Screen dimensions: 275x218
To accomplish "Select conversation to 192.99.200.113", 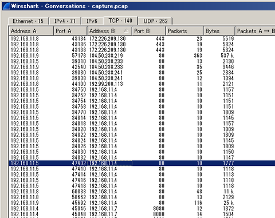I will pyautogui.click(x=142, y=84).
